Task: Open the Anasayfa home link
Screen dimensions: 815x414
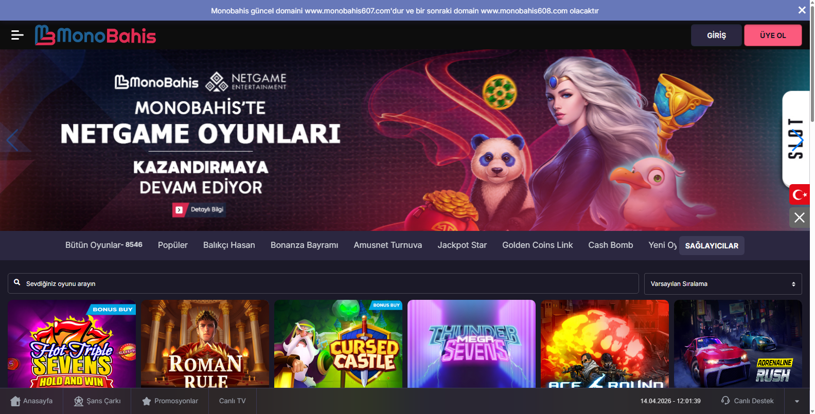Action: tap(31, 401)
